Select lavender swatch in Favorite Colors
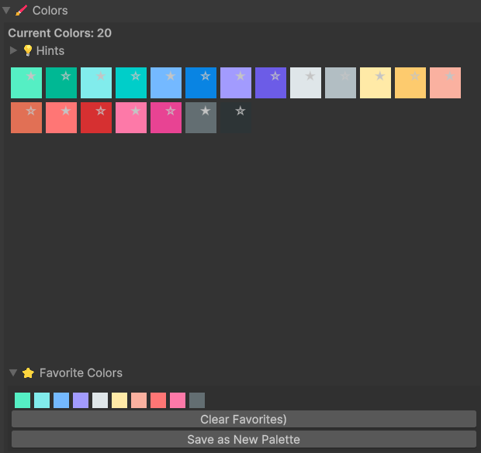Image resolution: width=481 pixels, height=453 pixels. [81, 400]
